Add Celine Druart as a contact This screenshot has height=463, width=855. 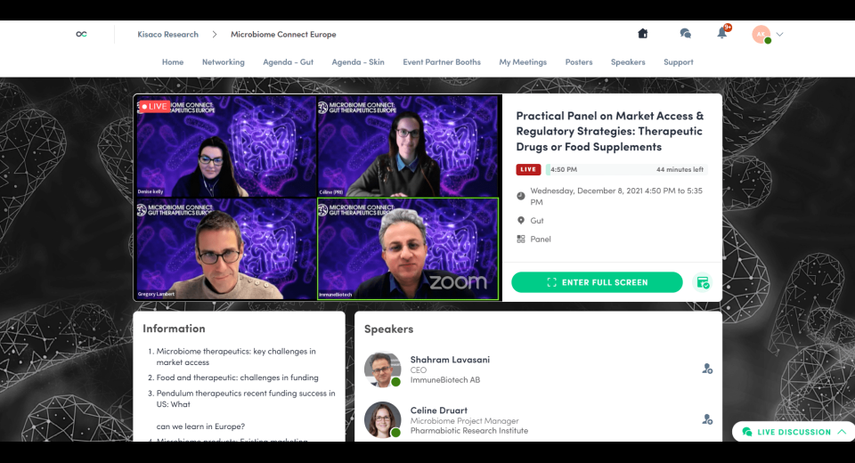(x=707, y=419)
